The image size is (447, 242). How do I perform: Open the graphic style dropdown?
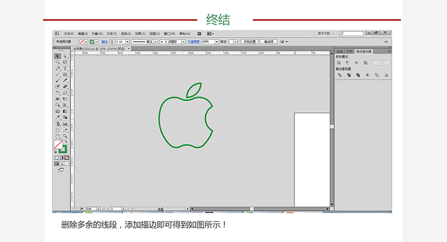click(235, 42)
